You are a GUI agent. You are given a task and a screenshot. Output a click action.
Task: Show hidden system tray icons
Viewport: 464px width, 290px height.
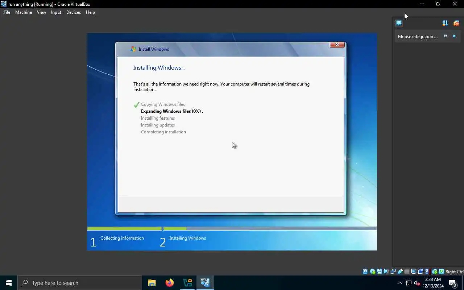(x=399, y=283)
